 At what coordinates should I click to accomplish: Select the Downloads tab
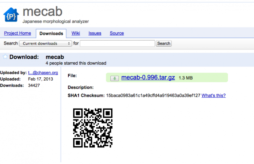pos(52,33)
